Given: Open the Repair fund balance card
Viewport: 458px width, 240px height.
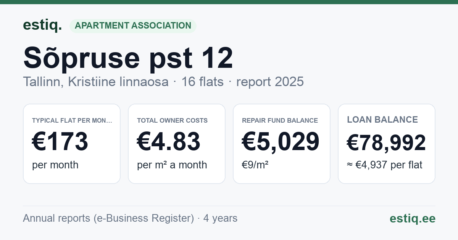Looking at the screenshot, I should tap(282, 144).
